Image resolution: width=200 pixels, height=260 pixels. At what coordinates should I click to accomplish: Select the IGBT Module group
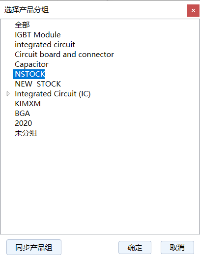(x=38, y=35)
